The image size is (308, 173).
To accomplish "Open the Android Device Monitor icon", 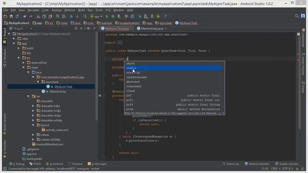I will pyautogui.click(x=158, y=16).
